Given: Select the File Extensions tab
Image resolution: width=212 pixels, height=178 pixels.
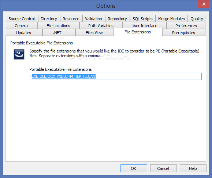Looking at the screenshot, I should click(138, 32).
